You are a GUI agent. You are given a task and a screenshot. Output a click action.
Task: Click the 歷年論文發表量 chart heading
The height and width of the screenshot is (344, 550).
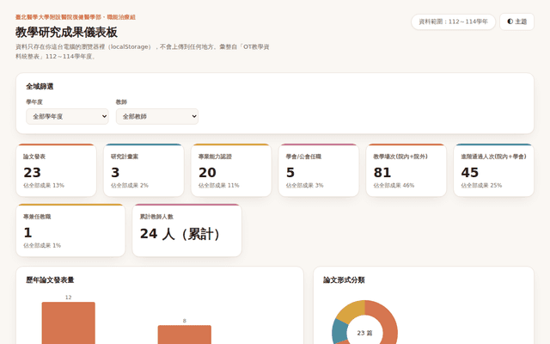50,279
